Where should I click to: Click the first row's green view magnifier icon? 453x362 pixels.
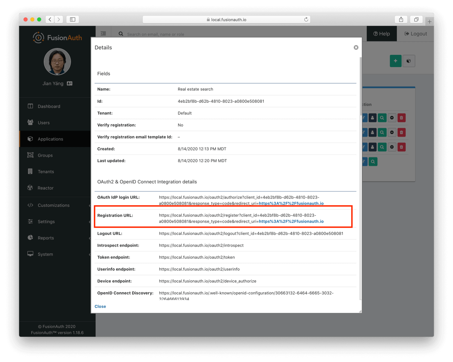(x=382, y=118)
